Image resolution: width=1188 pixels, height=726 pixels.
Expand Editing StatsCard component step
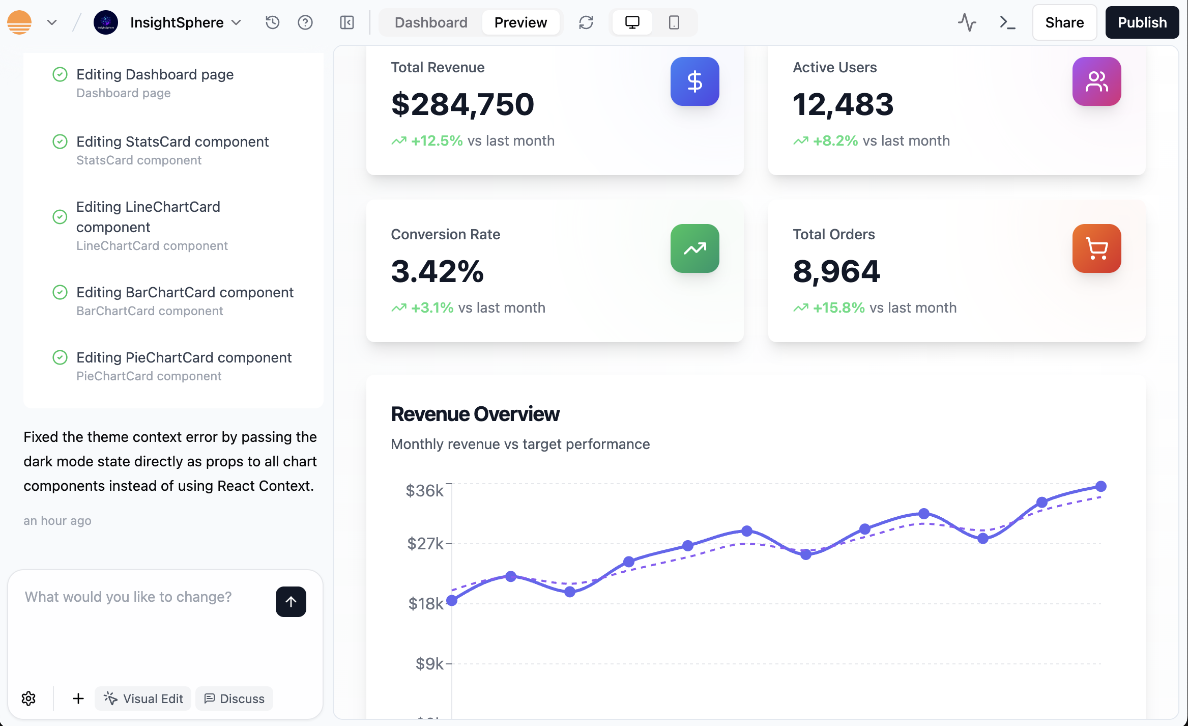click(172, 142)
